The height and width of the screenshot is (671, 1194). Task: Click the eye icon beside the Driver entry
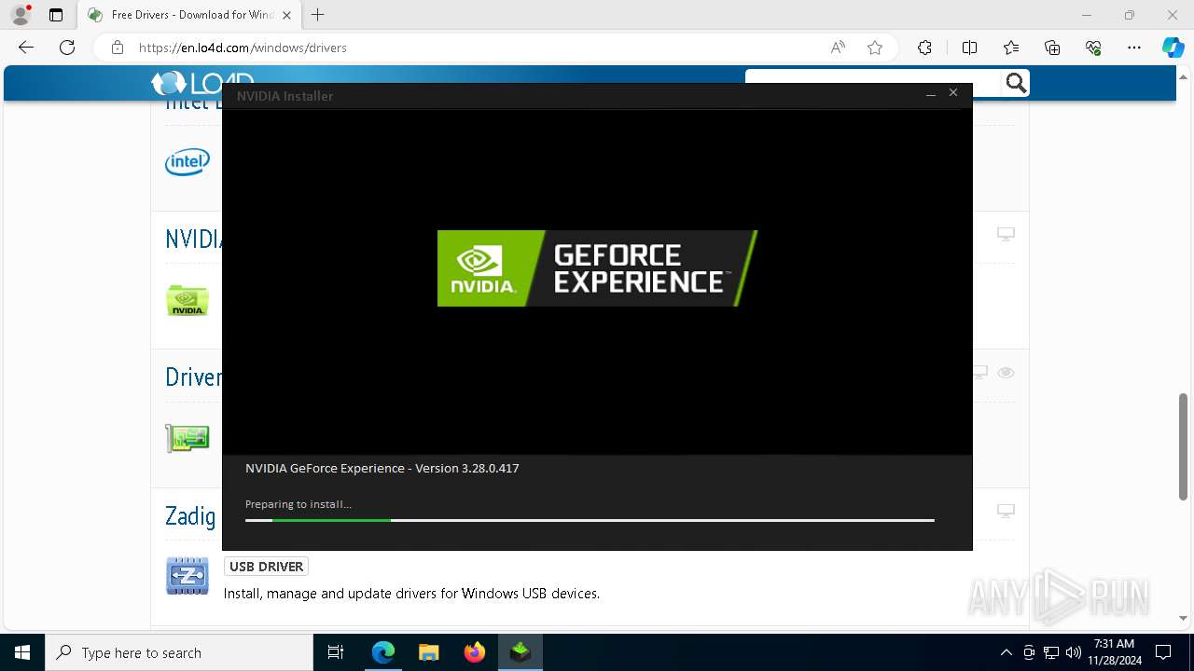point(1006,372)
